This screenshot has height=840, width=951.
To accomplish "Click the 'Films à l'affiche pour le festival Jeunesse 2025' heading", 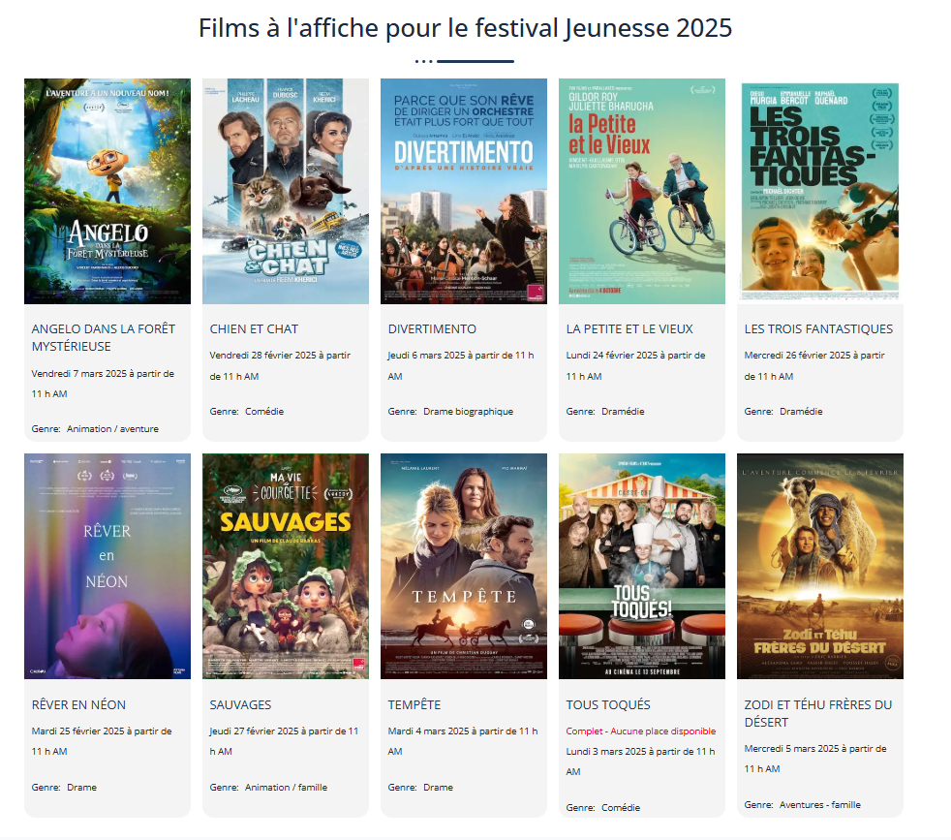I will (466, 28).
